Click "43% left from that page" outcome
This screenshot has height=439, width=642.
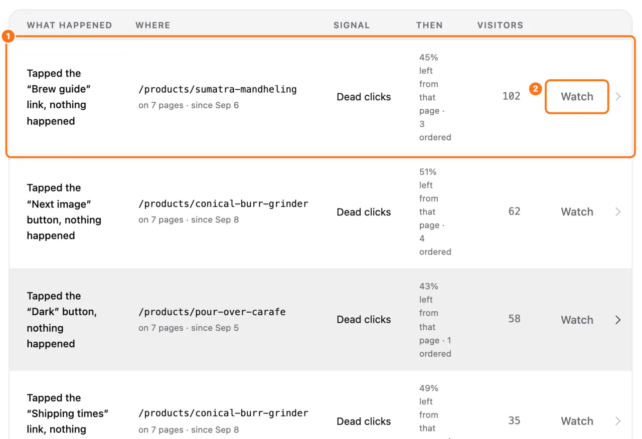click(x=435, y=320)
